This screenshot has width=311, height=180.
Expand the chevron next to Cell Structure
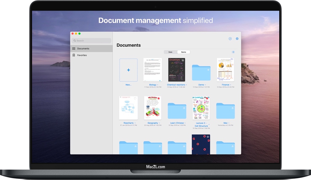click(x=209, y=125)
